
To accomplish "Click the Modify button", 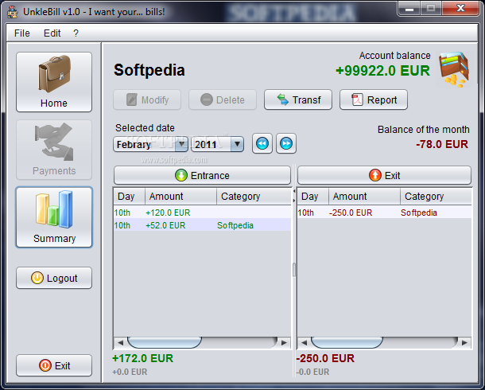I will click(147, 100).
